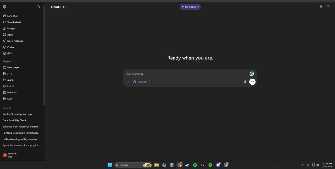Screen dimensions: 335x169
Task: Click the volume speaker tray icon
Action: point(318,165)
